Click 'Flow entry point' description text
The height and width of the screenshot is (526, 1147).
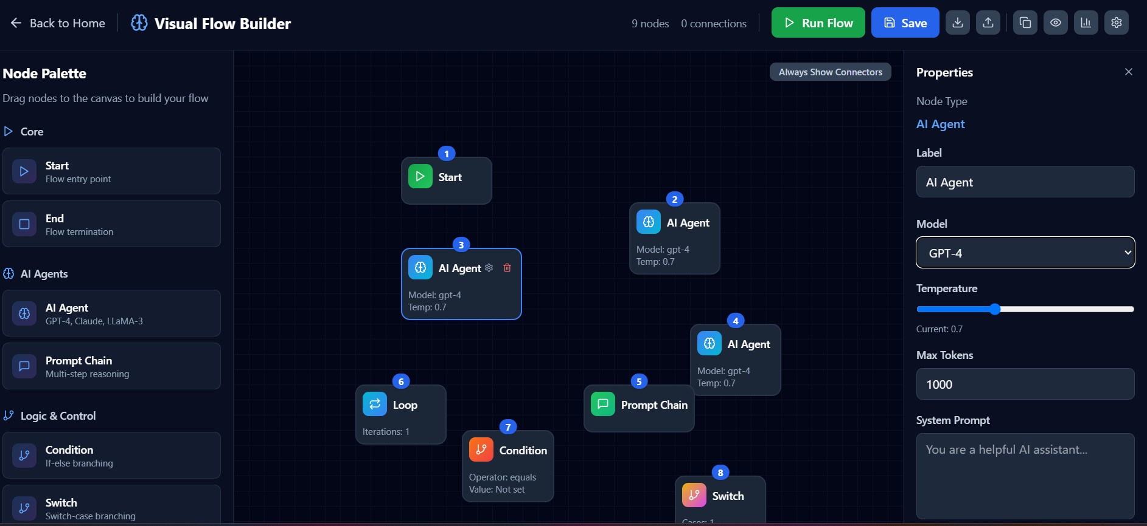(78, 179)
